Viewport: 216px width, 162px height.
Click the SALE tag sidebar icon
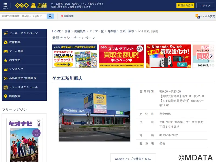(5, 33)
